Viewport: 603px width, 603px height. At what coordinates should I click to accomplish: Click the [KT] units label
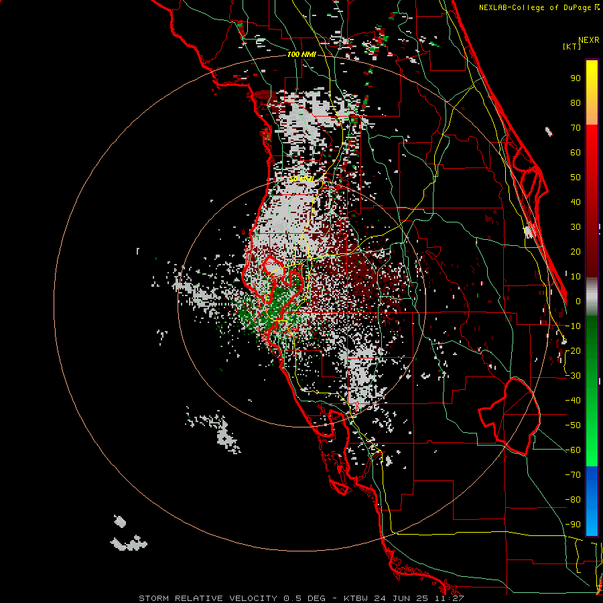(572, 46)
